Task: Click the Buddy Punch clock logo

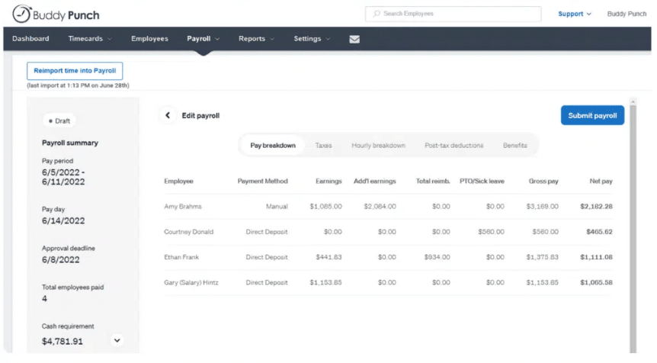Action: click(22, 14)
